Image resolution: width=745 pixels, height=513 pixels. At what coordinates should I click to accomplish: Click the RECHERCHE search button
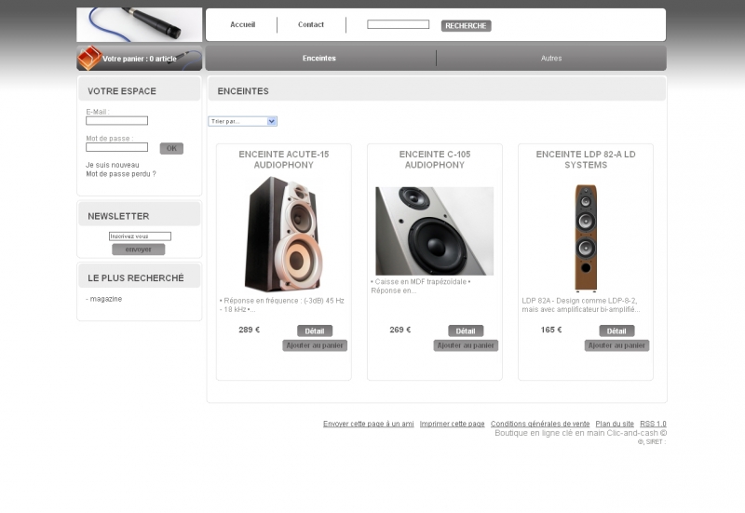pos(466,26)
